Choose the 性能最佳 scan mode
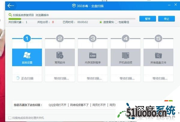This screenshot has width=180, height=122. (x=116, y=22)
